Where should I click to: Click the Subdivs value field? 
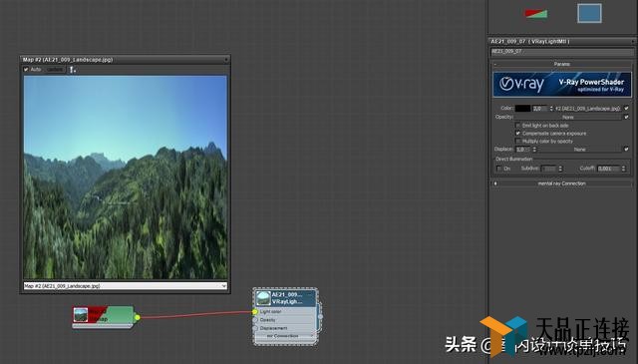(x=549, y=169)
